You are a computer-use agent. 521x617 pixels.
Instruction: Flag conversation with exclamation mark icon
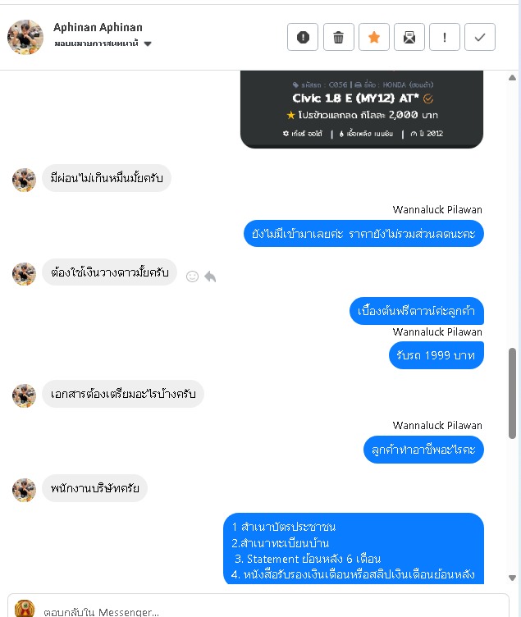pyautogui.click(x=445, y=38)
